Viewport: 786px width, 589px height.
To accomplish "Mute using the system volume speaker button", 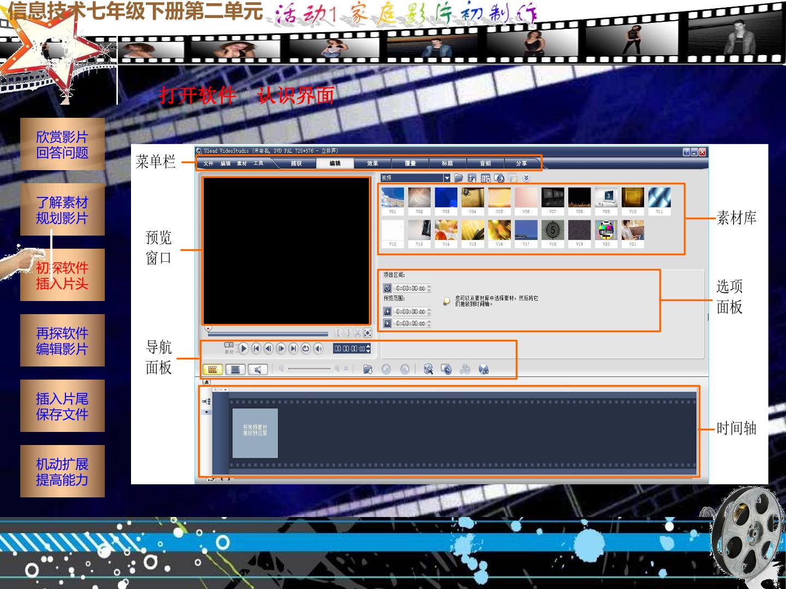I will [319, 348].
